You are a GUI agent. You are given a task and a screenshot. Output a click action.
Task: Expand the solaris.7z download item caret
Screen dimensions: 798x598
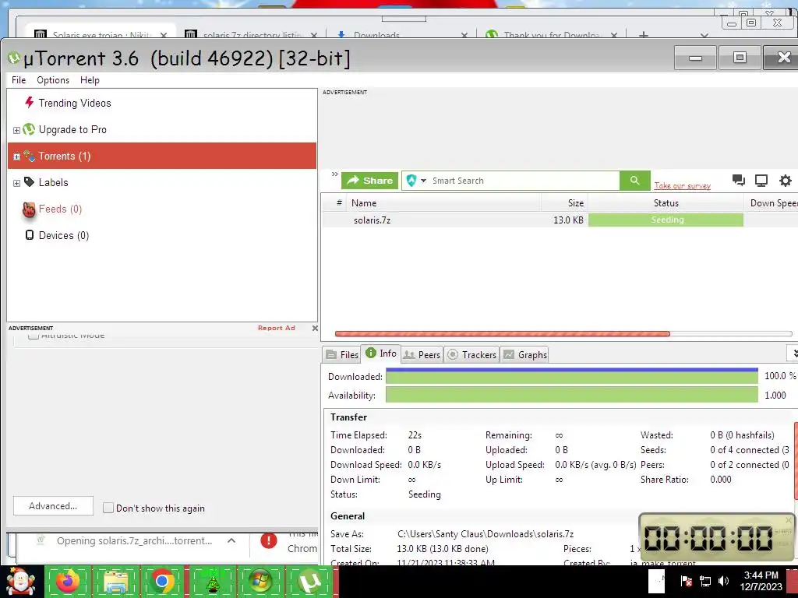coord(231,540)
